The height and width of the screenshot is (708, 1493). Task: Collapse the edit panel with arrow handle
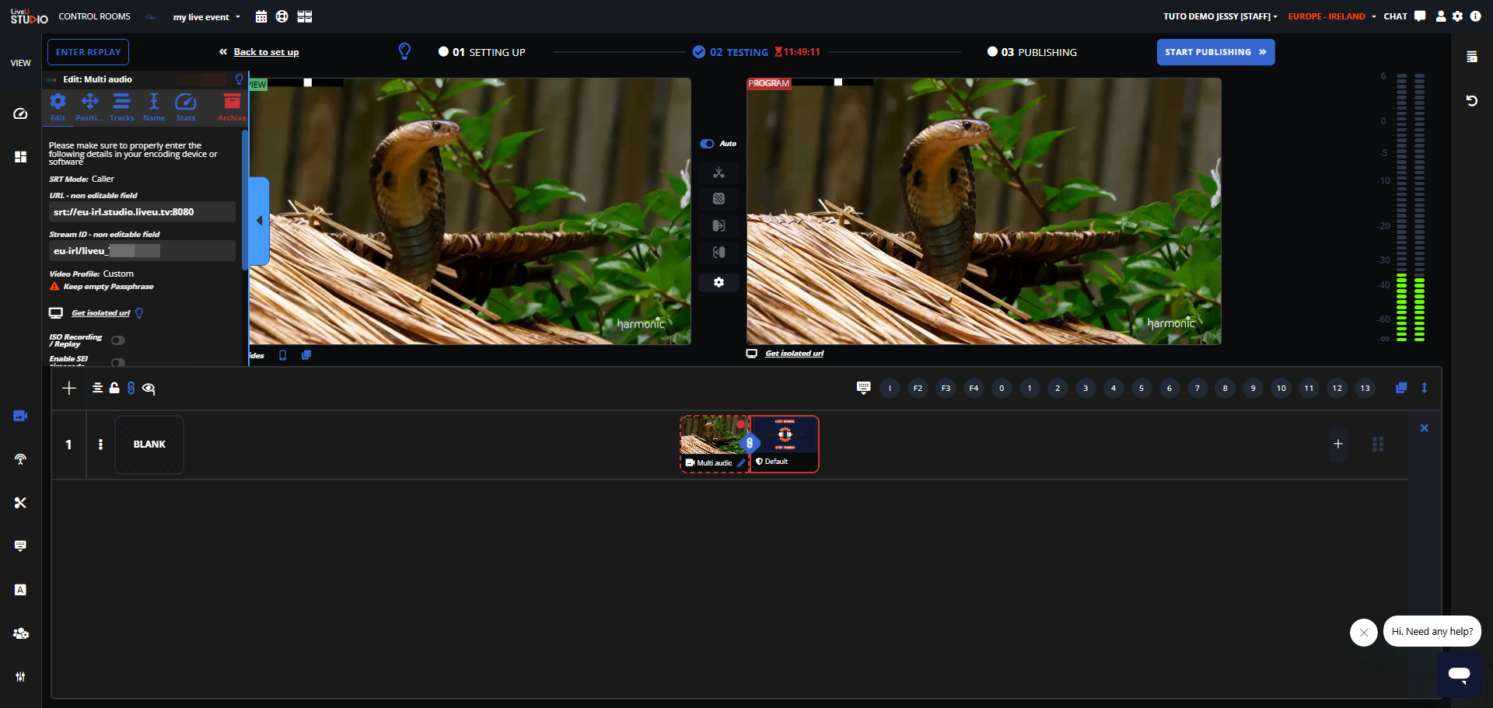click(x=260, y=221)
